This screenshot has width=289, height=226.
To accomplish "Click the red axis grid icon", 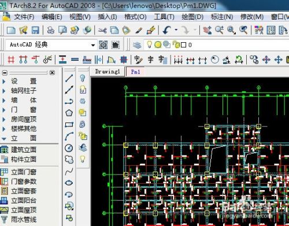I will (11, 60).
